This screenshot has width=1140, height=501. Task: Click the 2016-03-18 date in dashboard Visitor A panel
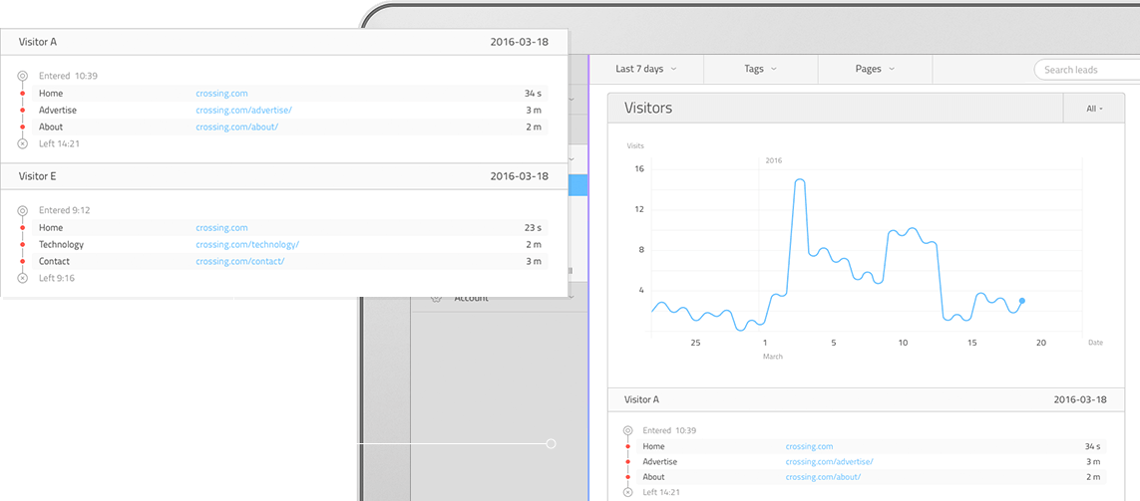[x=1079, y=399]
